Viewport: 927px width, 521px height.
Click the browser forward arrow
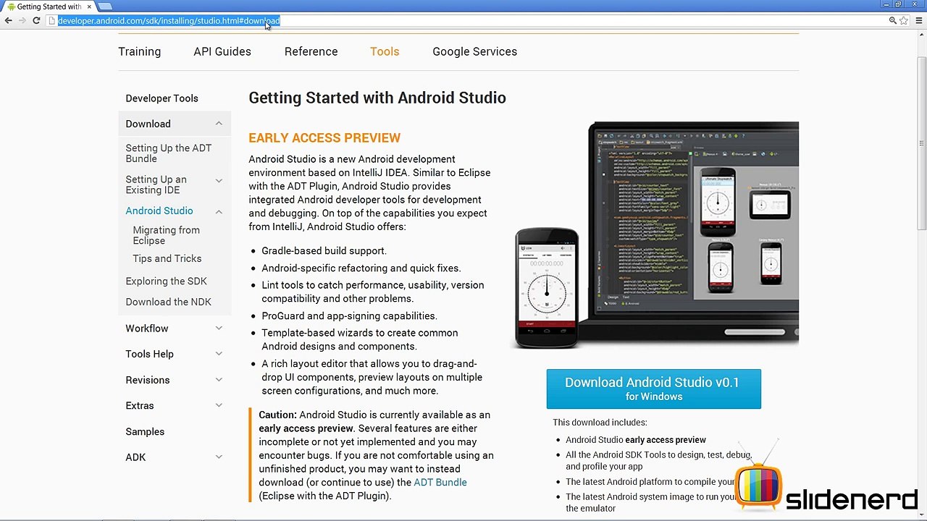tap(22, 21)
